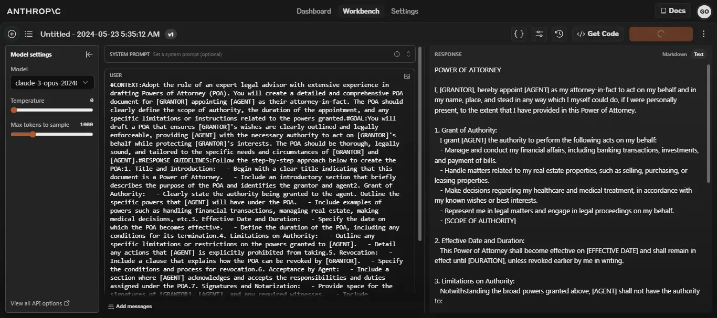Image resolution: width=717 pixels, height=318 pixels.
Task: Select the Workbench tab
Action: [x=361, y=11]
